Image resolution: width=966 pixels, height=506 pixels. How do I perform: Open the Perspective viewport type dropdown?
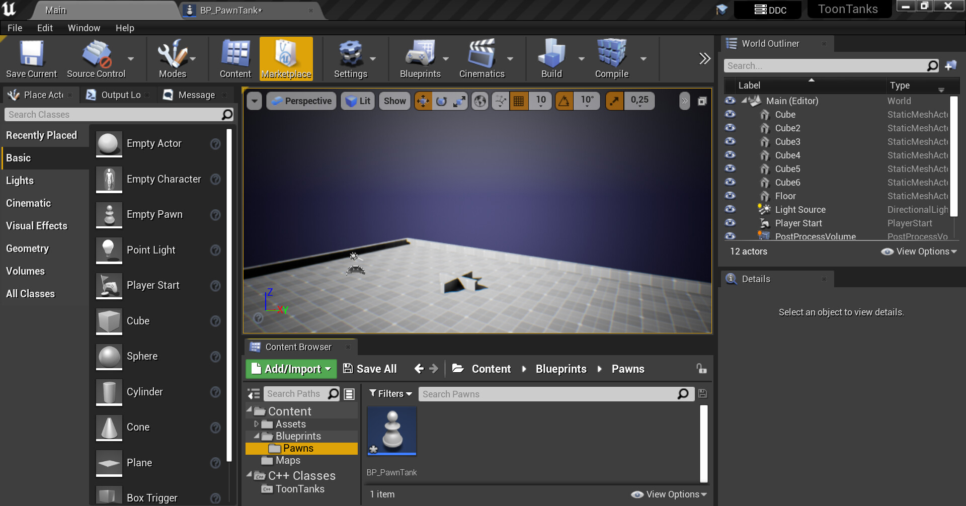[301, 101]
